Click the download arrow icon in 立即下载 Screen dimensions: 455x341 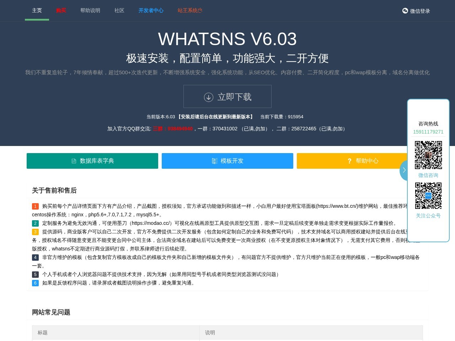[209, 97]
